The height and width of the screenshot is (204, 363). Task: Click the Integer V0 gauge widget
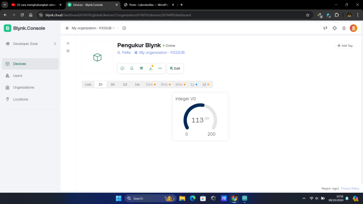[x=200, y=117]
